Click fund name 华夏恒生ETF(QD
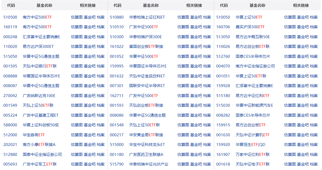Image resolution: width=322 pixels, height=170 pixels. click(x=250, y=145)
